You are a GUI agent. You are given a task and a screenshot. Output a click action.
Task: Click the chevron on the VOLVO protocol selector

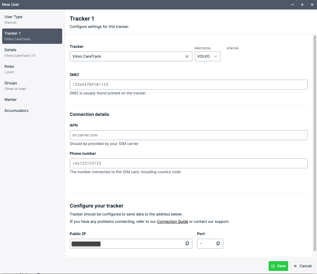216,56
